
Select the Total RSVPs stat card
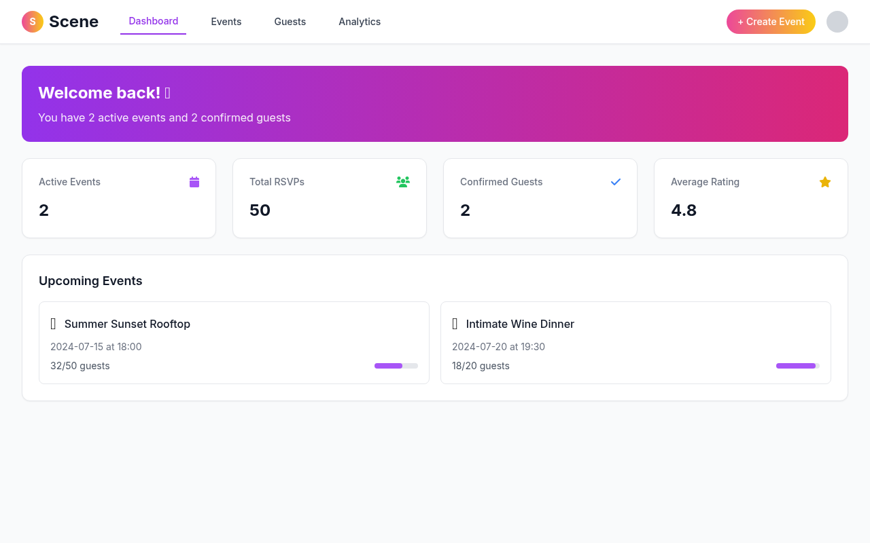pyautogui.click(x=330, y=198)
